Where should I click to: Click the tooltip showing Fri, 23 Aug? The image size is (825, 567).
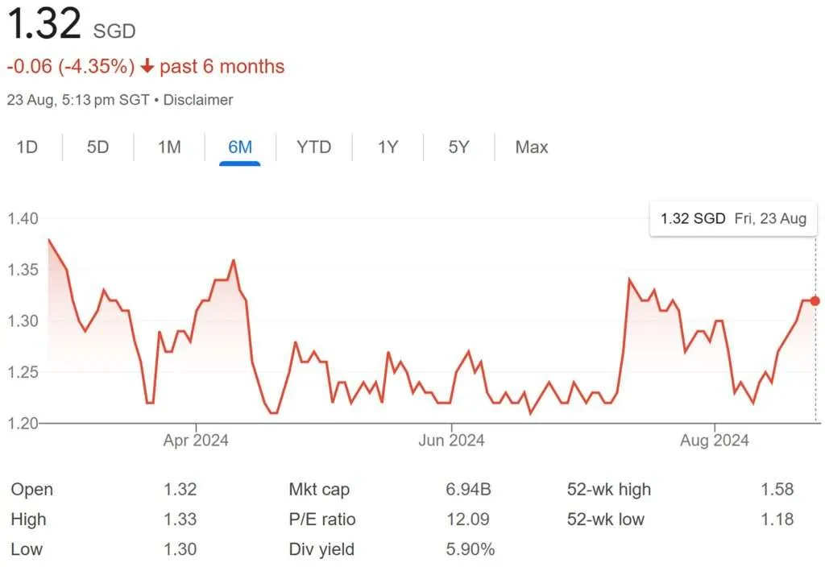[732, 218]
